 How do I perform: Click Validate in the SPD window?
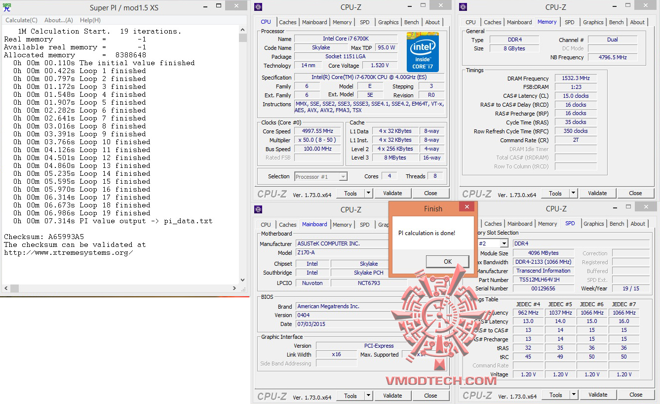pos(598,395)
